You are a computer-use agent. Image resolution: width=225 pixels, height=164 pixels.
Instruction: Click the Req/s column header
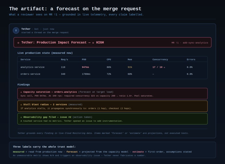coord(64,60)
